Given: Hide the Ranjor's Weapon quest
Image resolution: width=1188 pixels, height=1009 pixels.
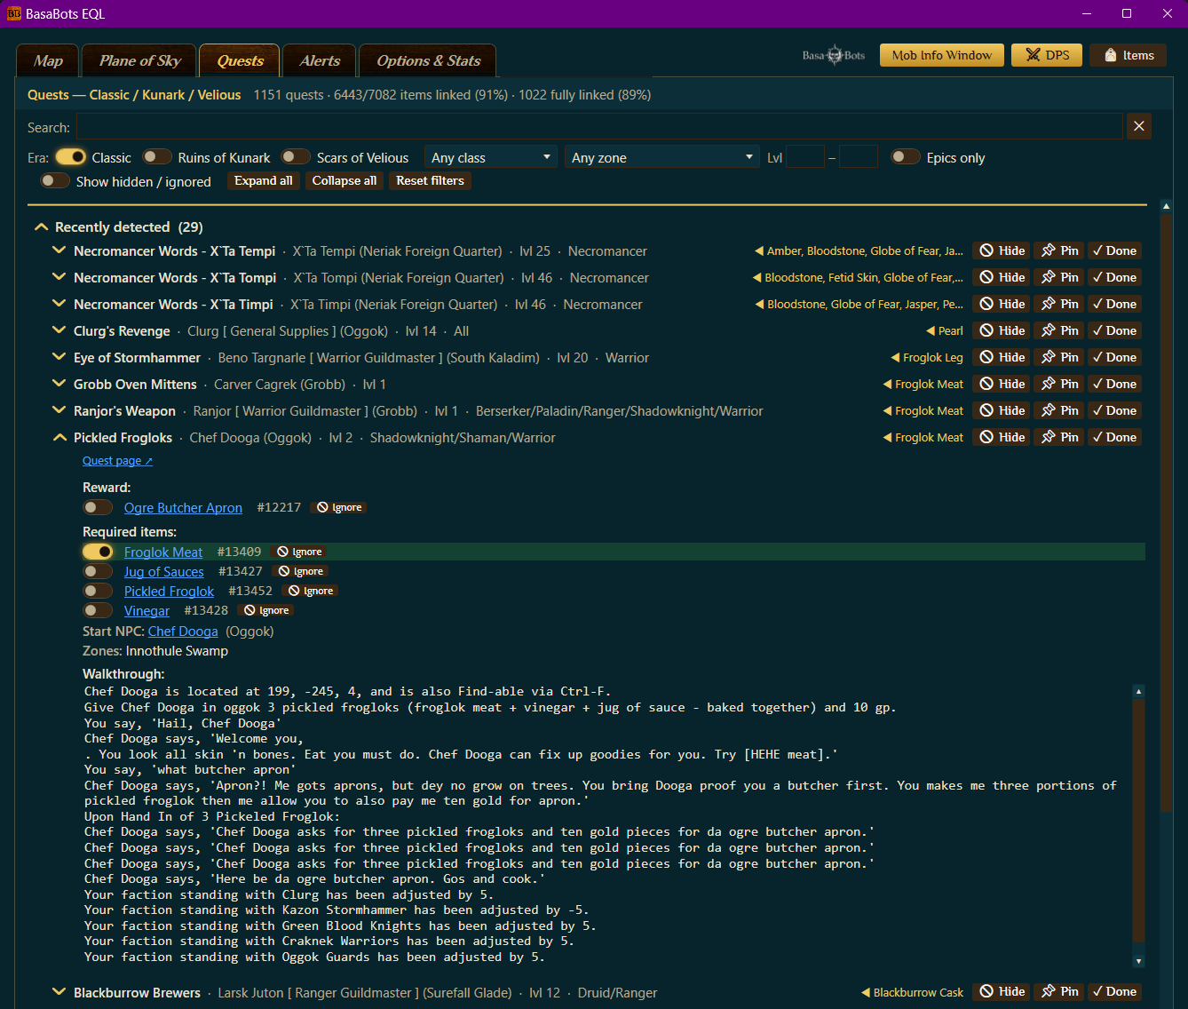Looking at the screenshot, I should pos(1002,410).
